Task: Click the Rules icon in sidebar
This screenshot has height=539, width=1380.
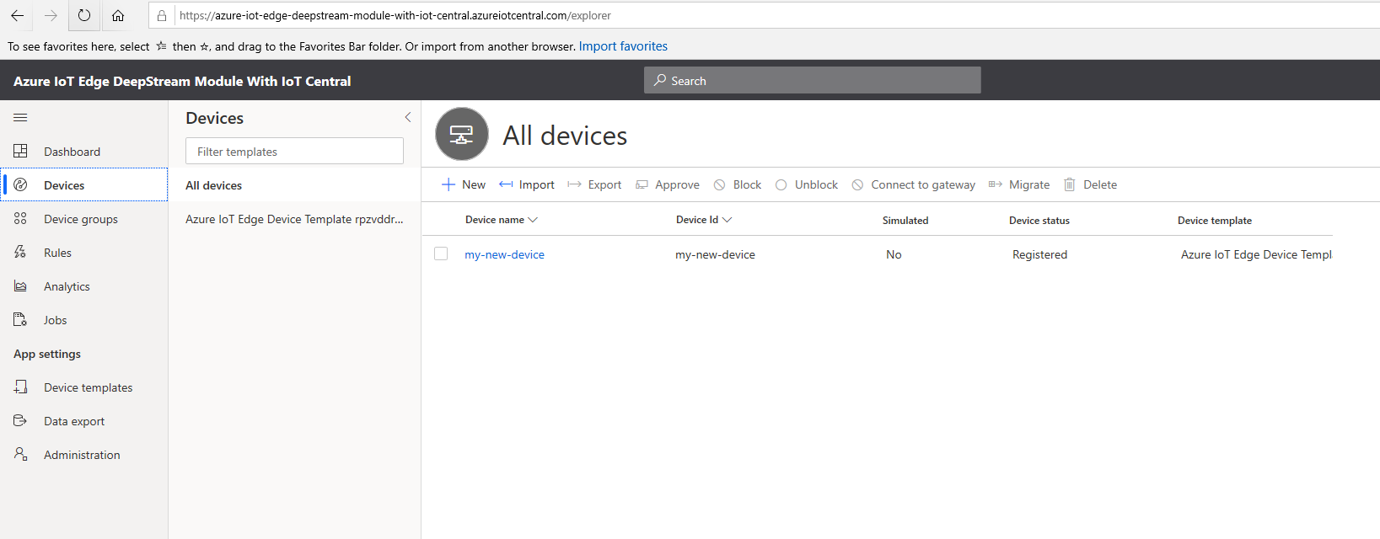Action: [20, 253]
